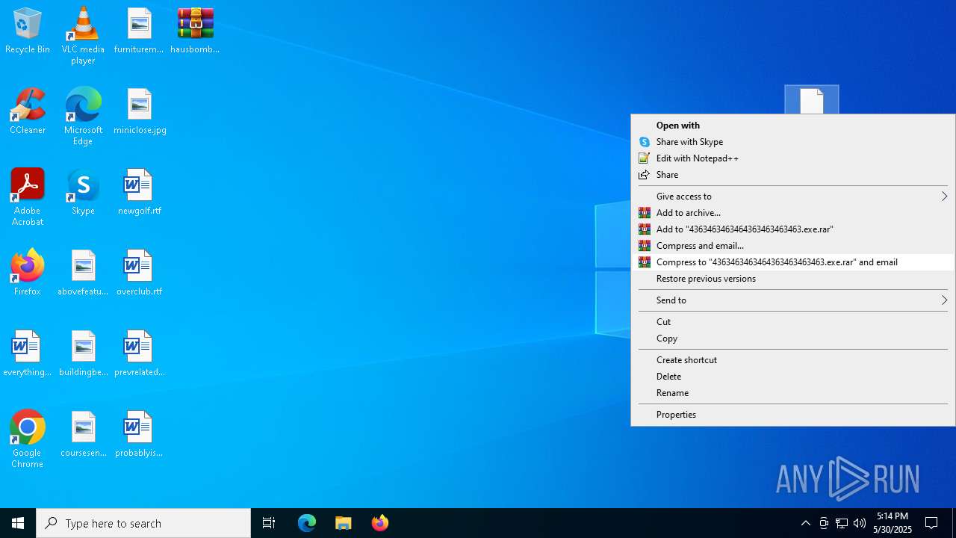Choose Restore previous versions
The image size is (956, 538).
point(793,279)
